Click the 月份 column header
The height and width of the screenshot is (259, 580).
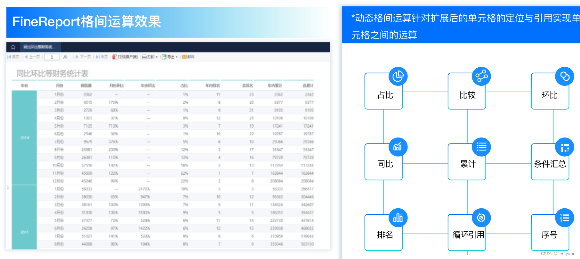pos(60,85)
